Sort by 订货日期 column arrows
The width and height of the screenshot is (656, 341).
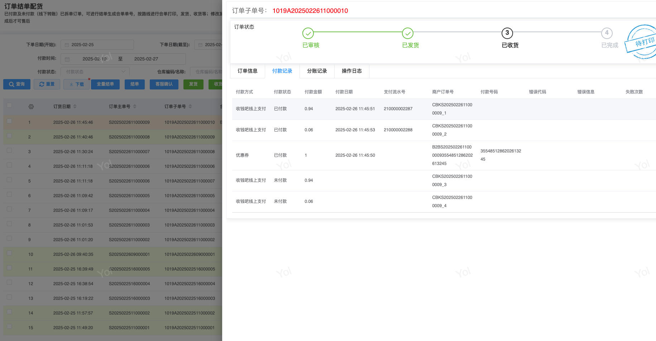pyautogui.click(x=75, y=107)
